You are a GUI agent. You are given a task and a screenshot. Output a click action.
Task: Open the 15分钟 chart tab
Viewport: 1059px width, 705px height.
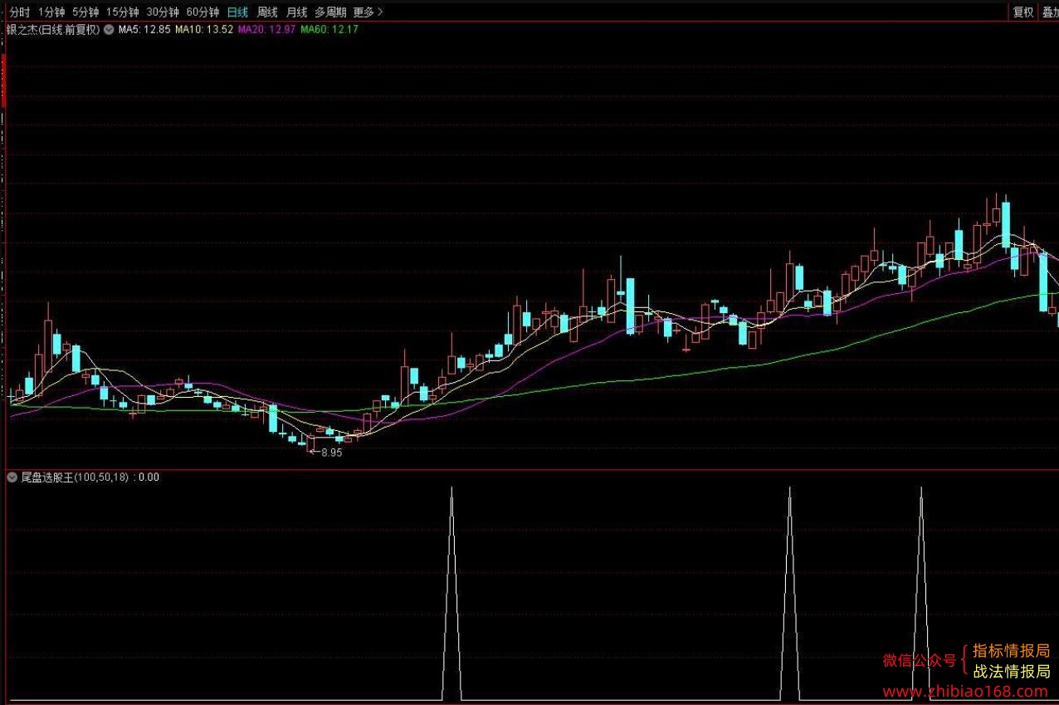[x=122, y=12]
